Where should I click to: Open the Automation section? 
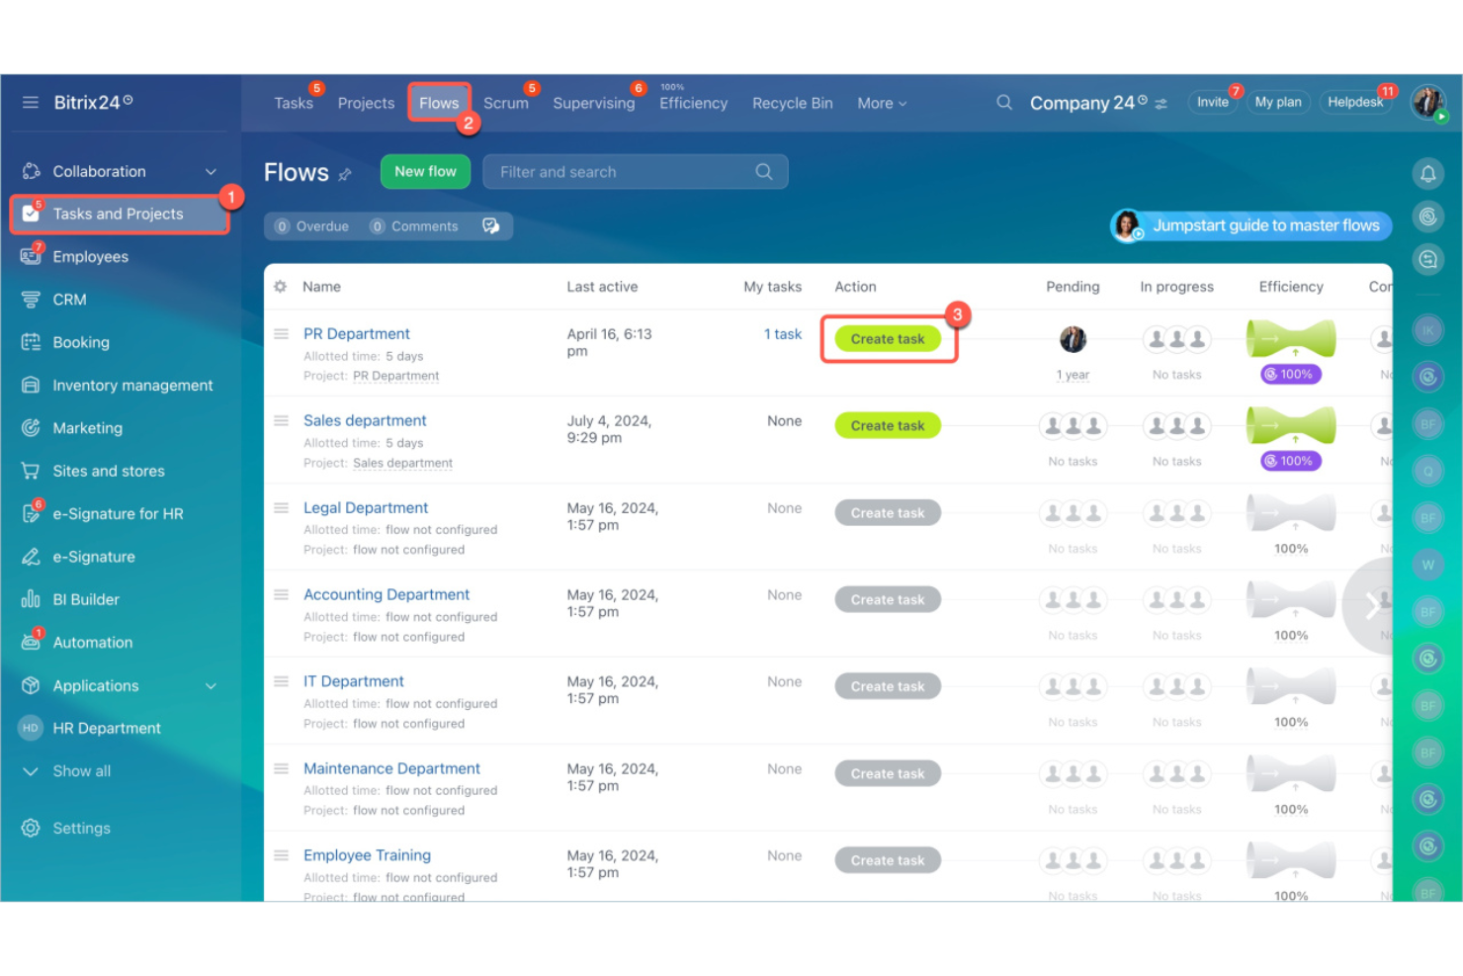(x=92, y=642)
